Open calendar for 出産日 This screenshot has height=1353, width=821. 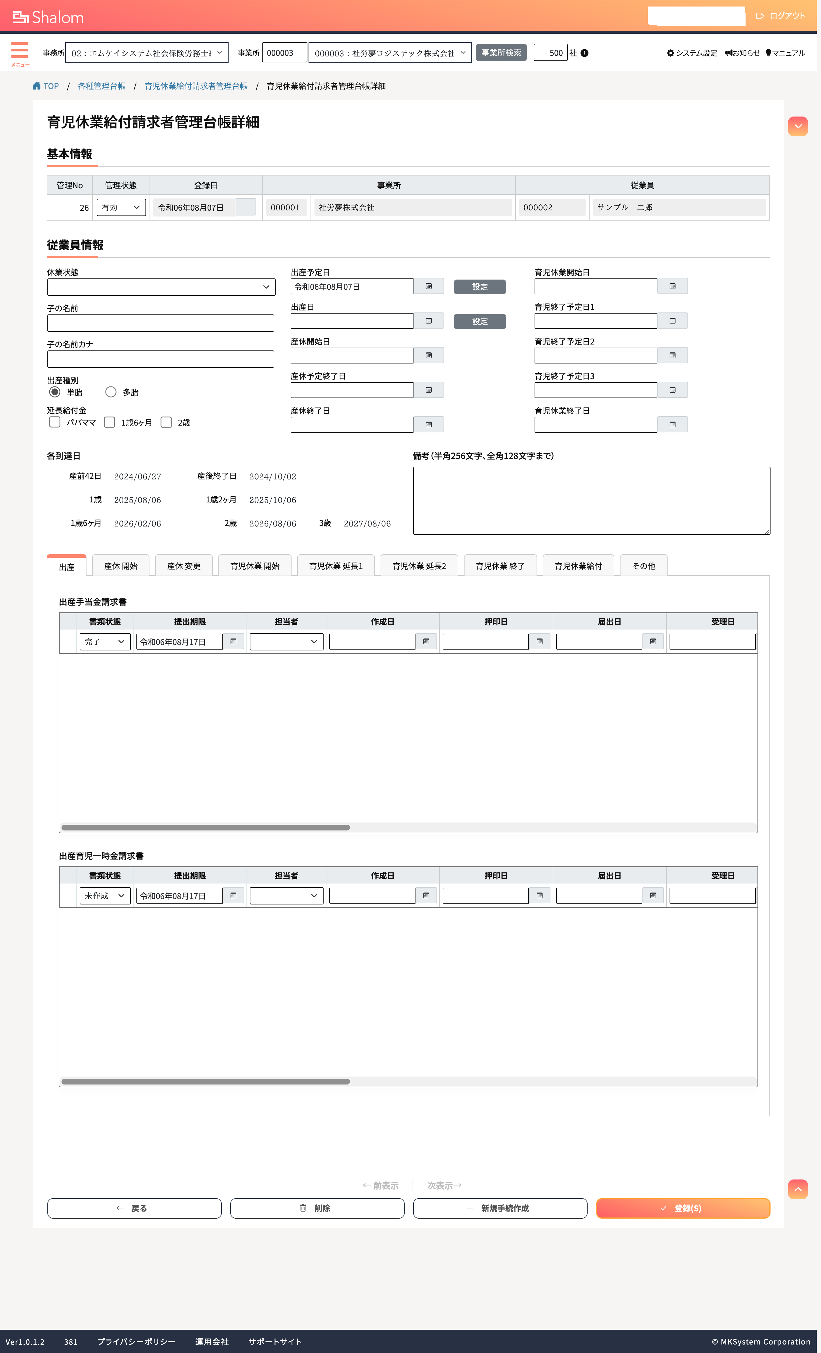click(x=429, y=321)
